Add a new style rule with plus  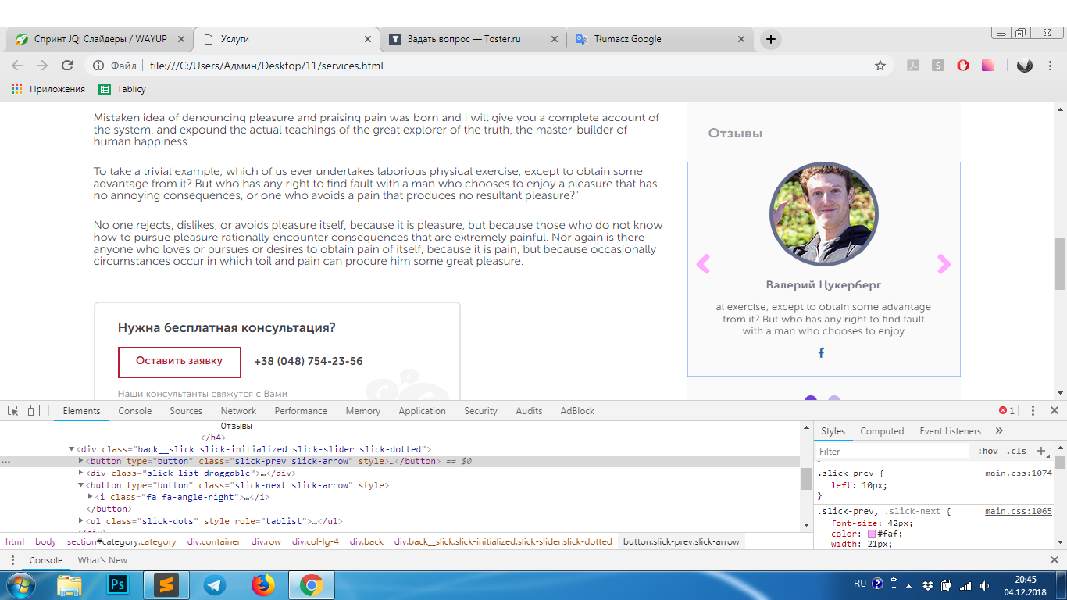coord(1040,451)
